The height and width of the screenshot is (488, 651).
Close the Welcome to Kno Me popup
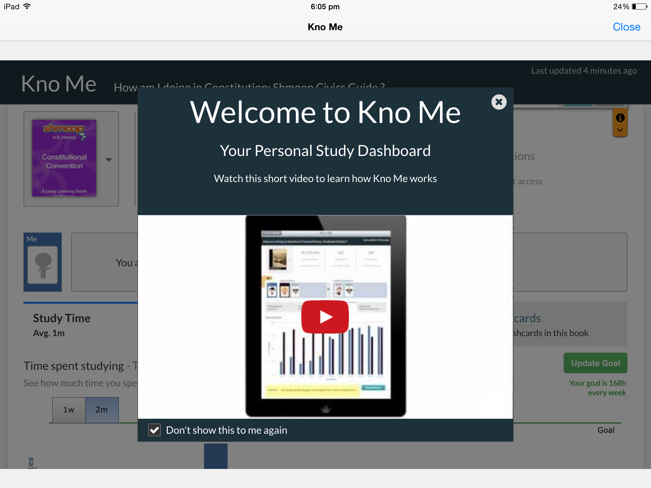[499, 102]
